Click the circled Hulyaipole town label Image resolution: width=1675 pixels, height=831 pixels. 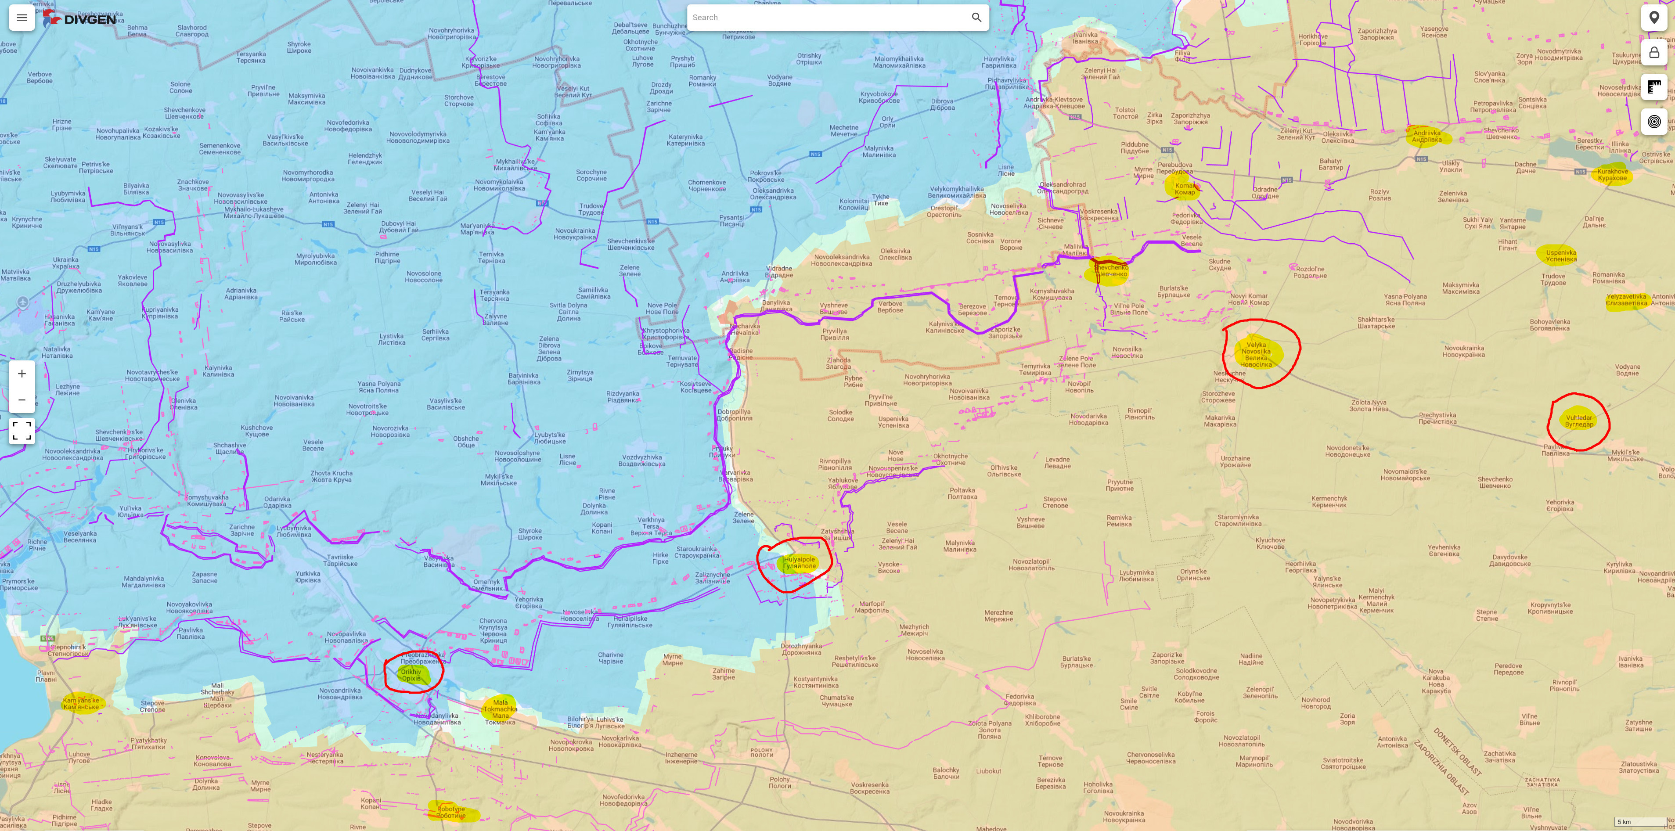[799, 563]
